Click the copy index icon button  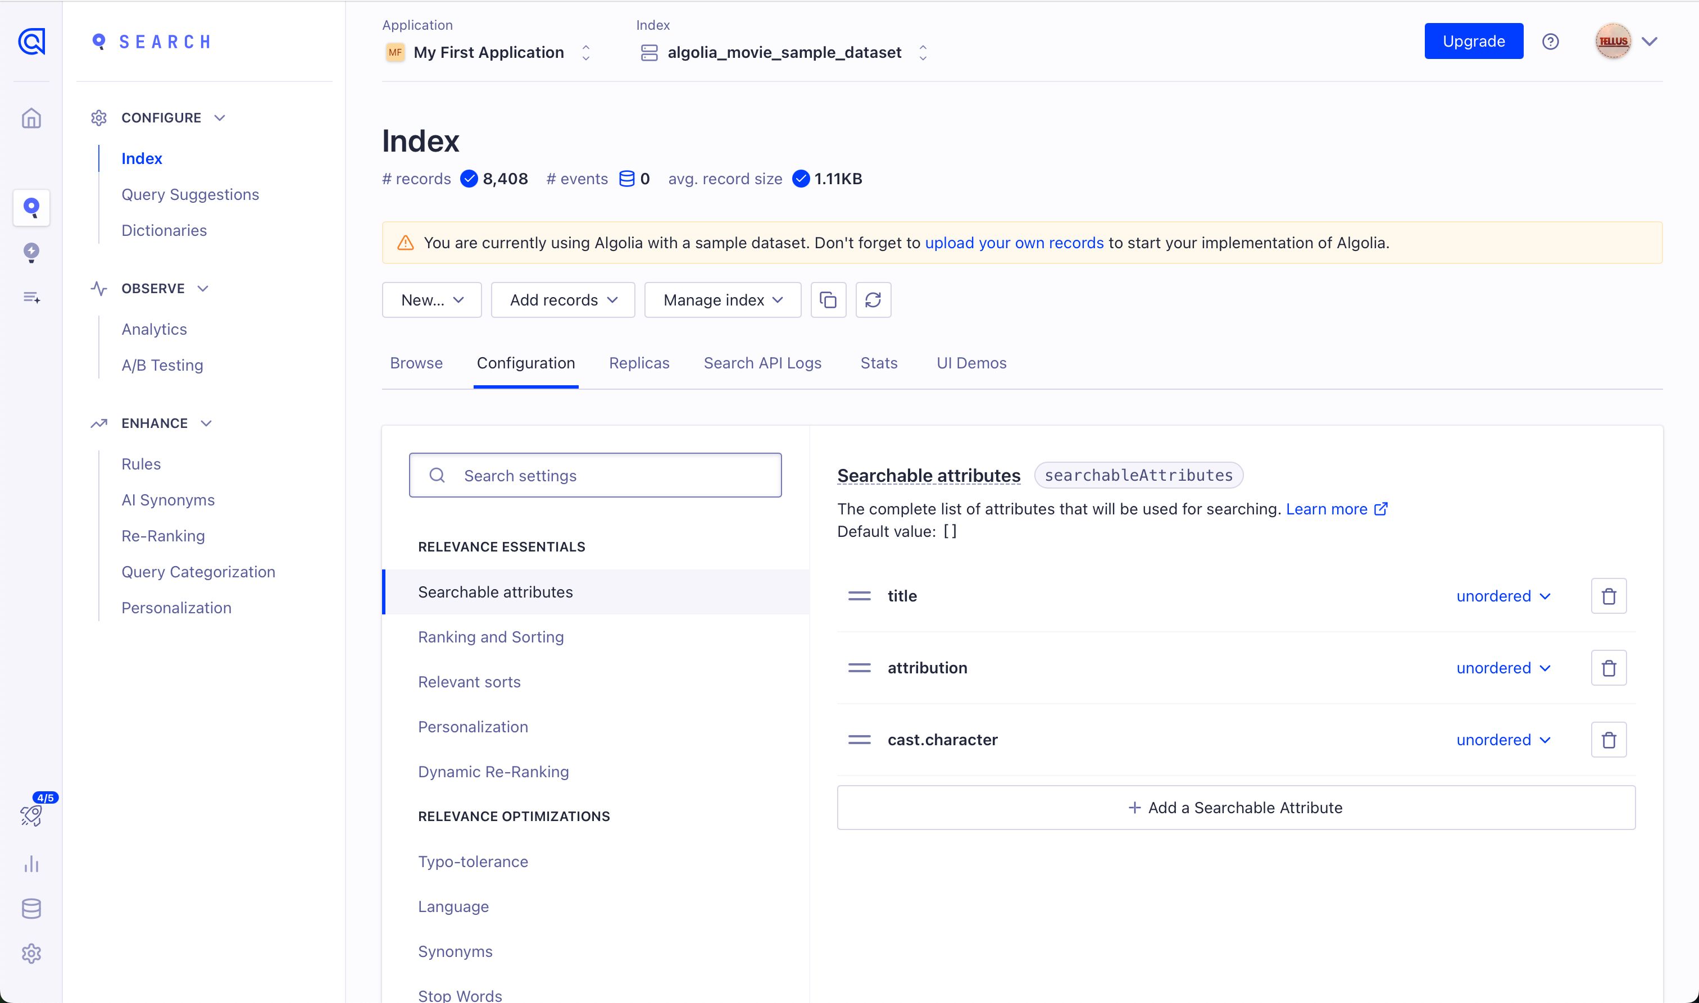click(828, 299)
